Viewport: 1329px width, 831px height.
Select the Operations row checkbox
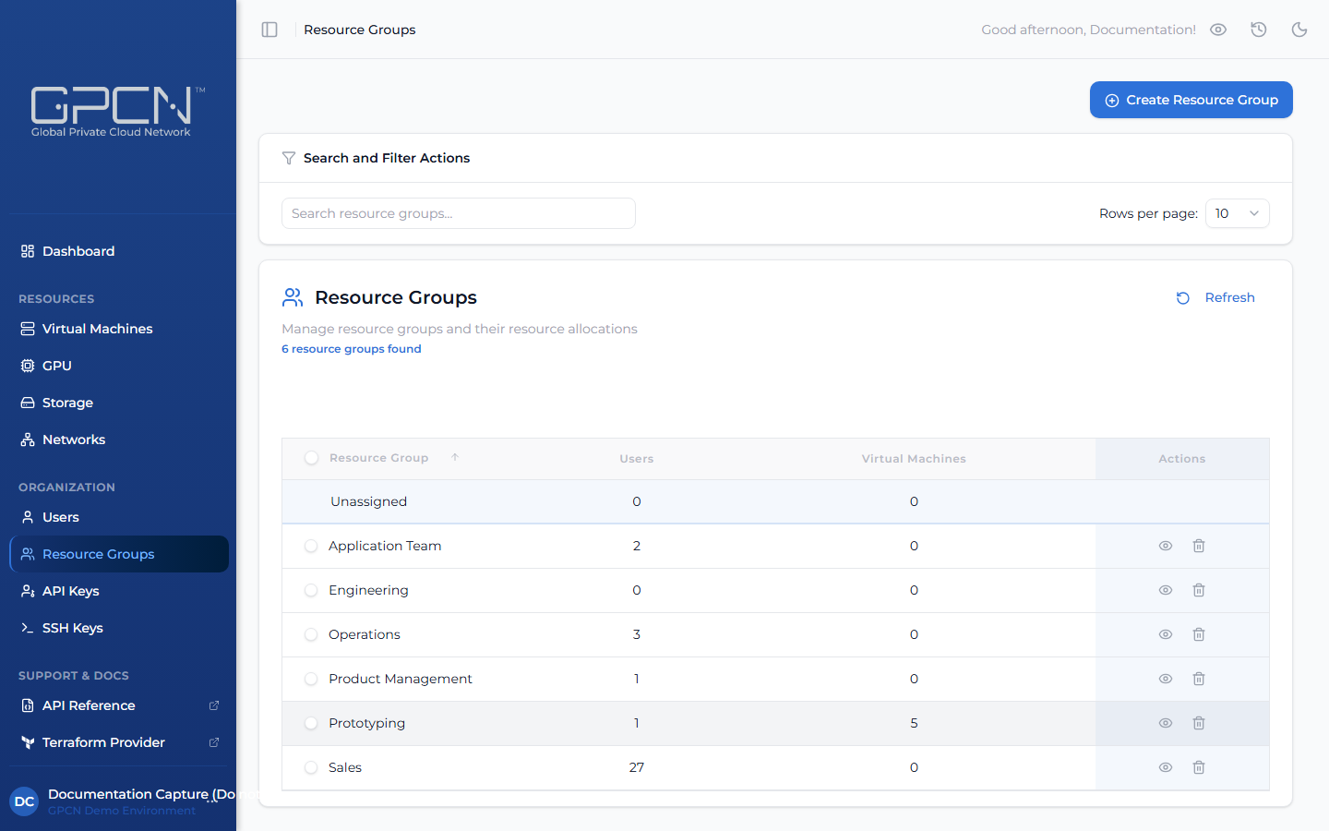(311, 635)
